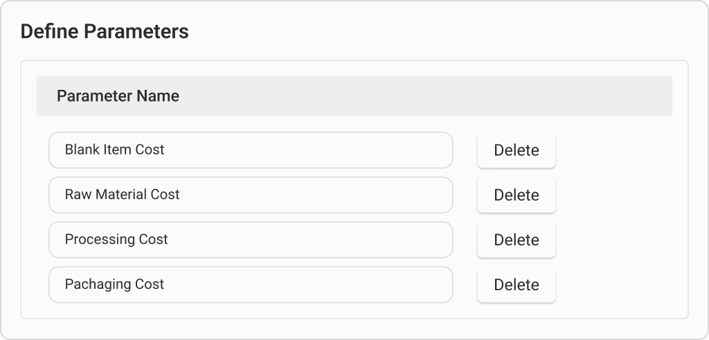Click the Blank Item Cost input field

pos(251,150)
